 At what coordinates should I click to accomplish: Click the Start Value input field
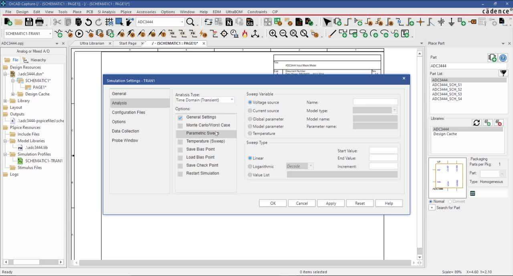tap(383, 151)
